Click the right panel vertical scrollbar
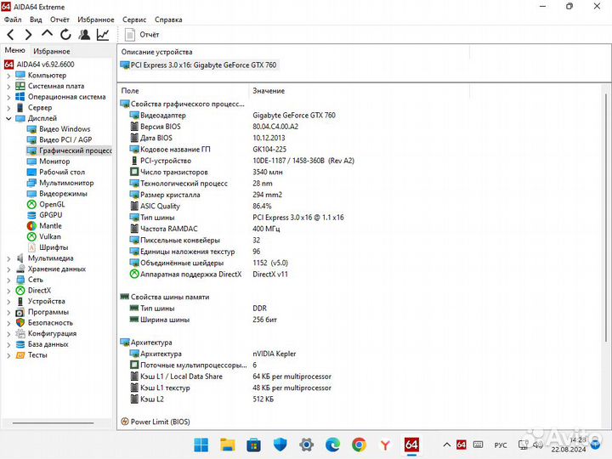 (606, 218)
